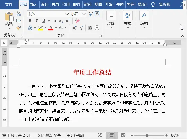Open the phonetic guide (wén) tool
The image size is (187, 139).
click(x=90, y=14)
